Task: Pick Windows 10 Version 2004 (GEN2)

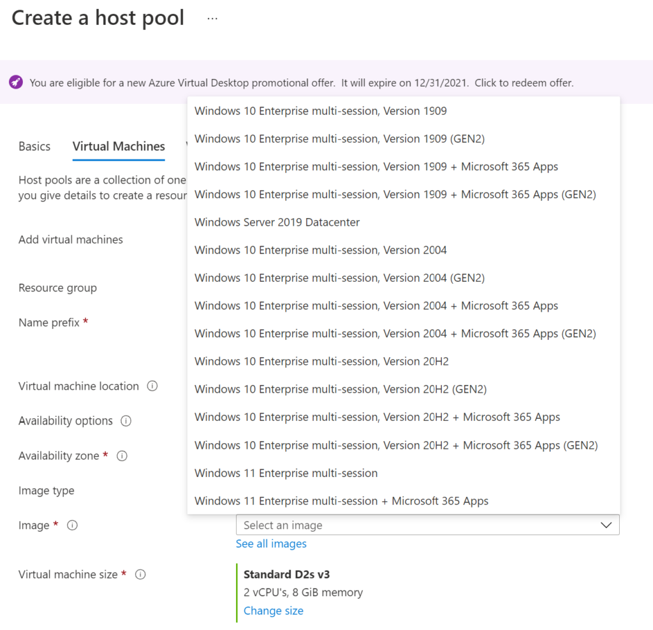Action: point(404,278)
